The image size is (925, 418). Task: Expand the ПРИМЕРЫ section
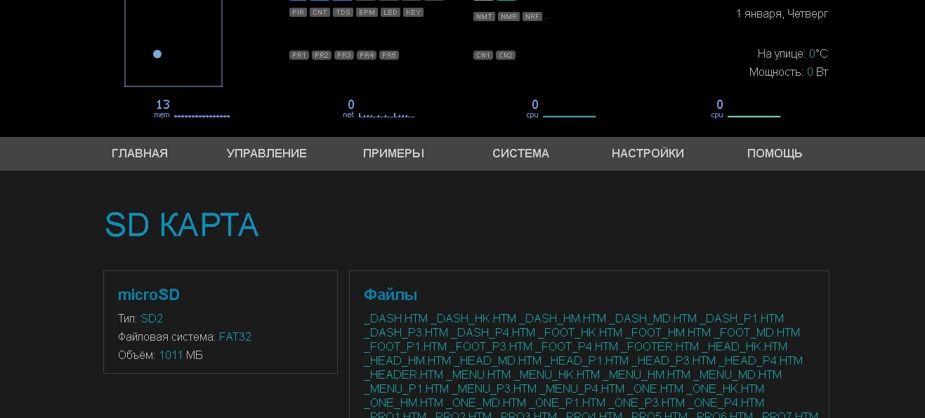(394, 153)
